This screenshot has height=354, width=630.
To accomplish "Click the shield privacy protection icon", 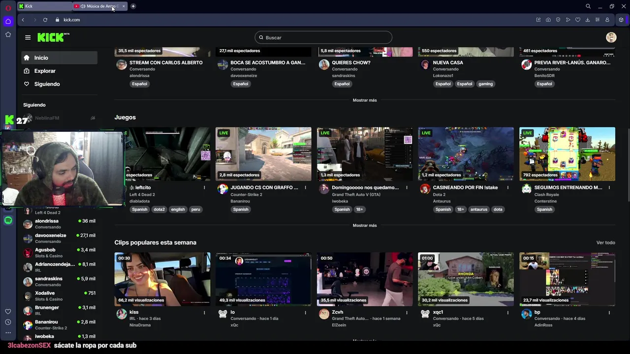I will [x=558, y=20].
